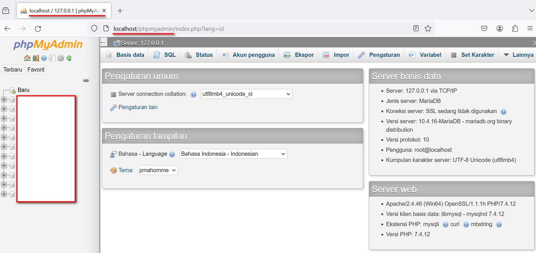Go back with the browser back arrow
This screenshot has height=253, width=536.
(x=7, y=29)
